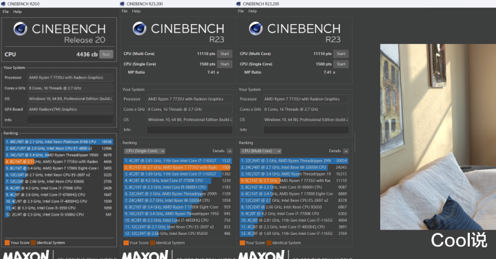
Task: Click the Identical System legend square in middle window
Action: pyautogui.click(x=153, y=243)
